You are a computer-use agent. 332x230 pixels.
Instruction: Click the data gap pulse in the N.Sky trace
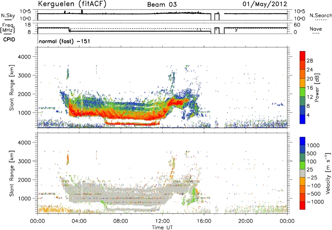[x=217, y=17]
